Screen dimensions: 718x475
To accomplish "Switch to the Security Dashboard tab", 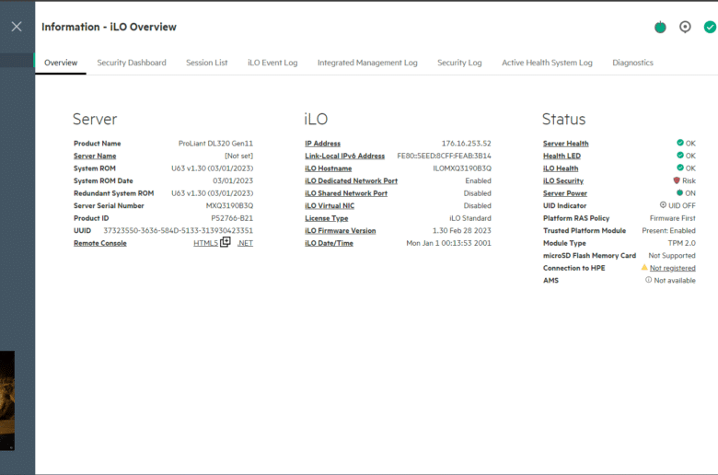I will (132, 63).
